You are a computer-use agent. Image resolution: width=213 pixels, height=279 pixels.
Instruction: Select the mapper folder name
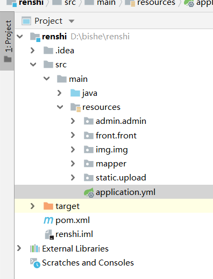coord(111,164)
